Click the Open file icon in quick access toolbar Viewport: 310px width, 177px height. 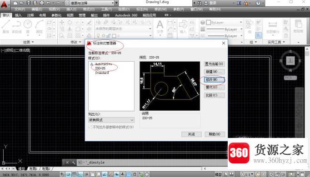click(x=22, y=3)
